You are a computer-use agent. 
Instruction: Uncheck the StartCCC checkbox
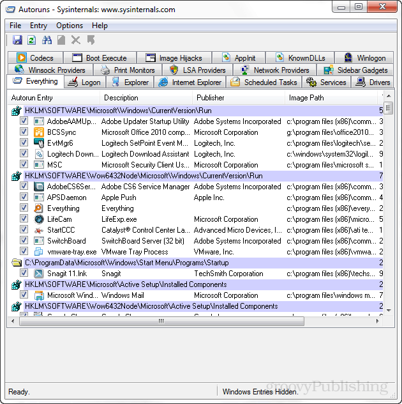(24, 229)
